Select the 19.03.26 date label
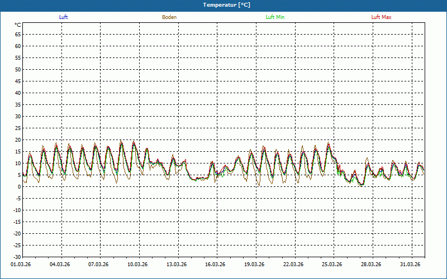The width and height of the screenshot is (447, 279). pyautogui.click(x=254, y=265)
